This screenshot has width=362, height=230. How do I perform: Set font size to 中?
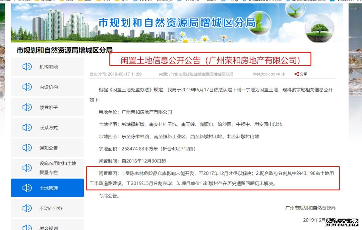(278, 74)
